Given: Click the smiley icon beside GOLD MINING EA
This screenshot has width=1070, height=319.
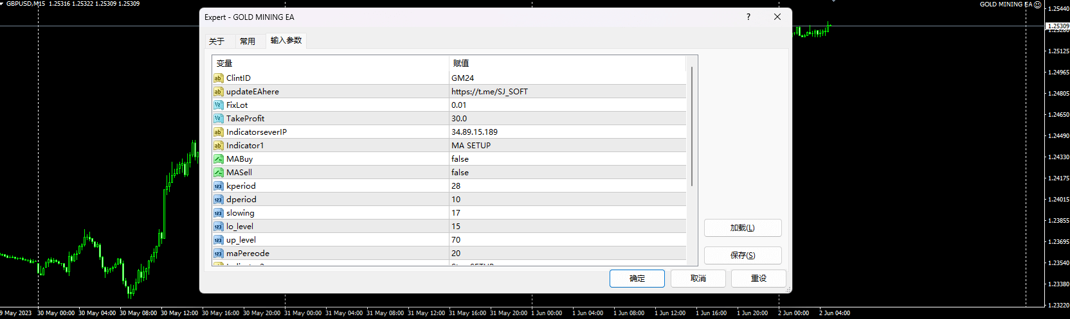Looking at the screenshot, I should [1037, 4].
